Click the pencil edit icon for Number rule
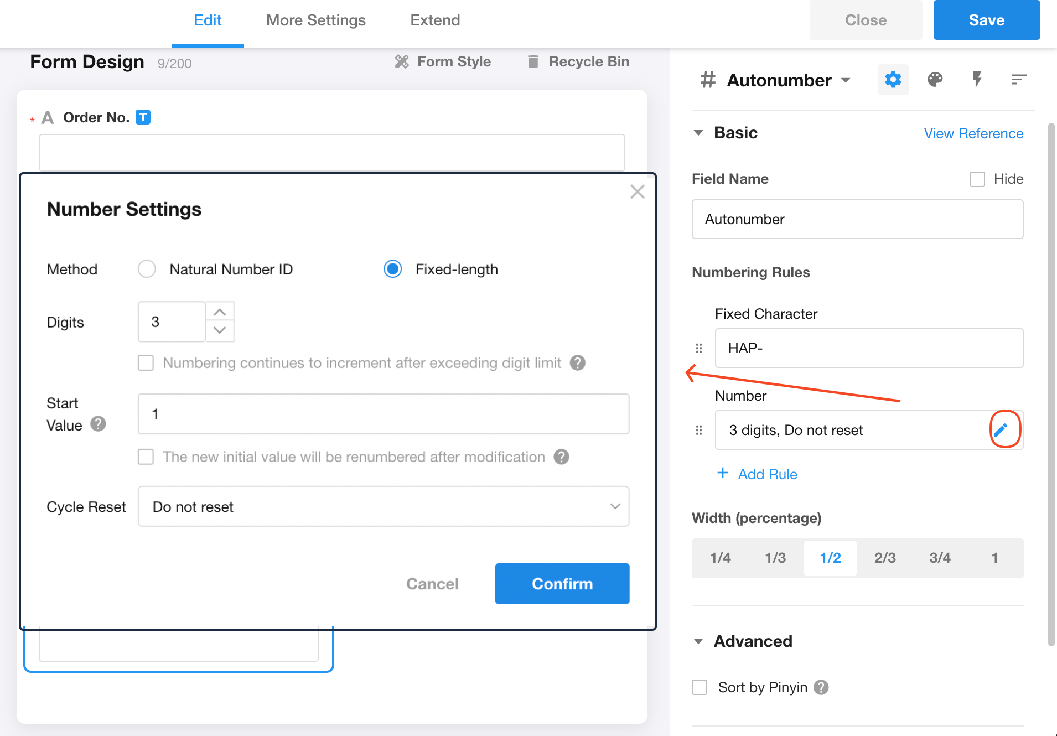1057x736 pixels. [1001, 429]
